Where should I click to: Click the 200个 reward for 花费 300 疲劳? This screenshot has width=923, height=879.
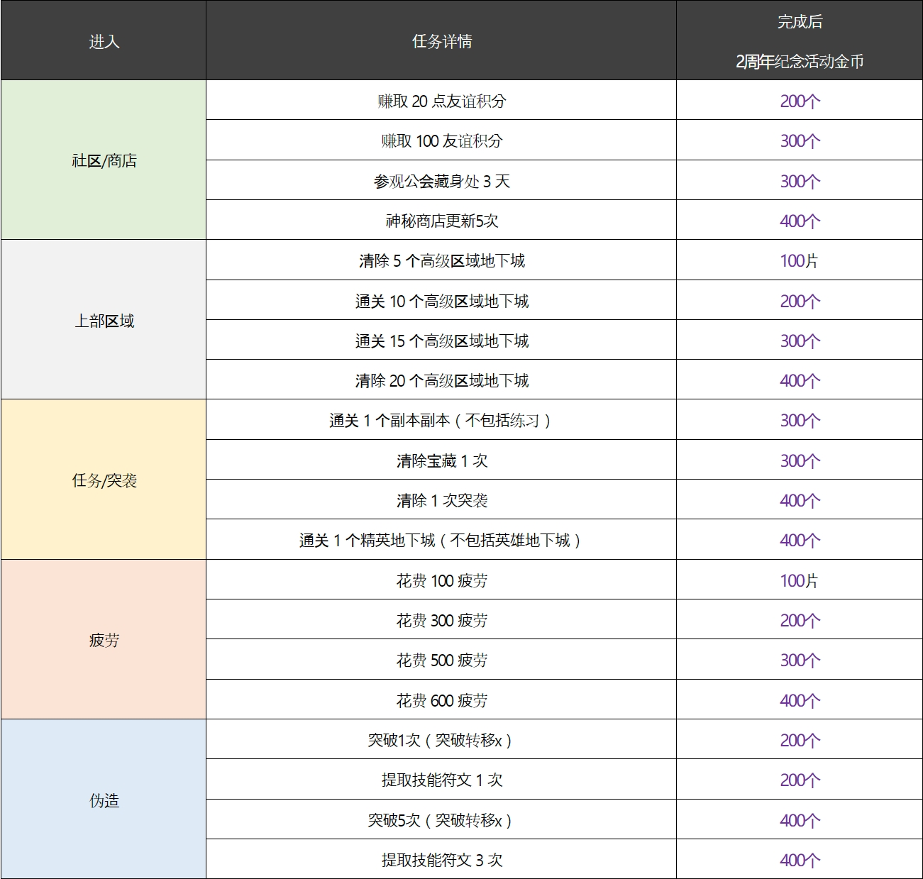coord(800,620)
